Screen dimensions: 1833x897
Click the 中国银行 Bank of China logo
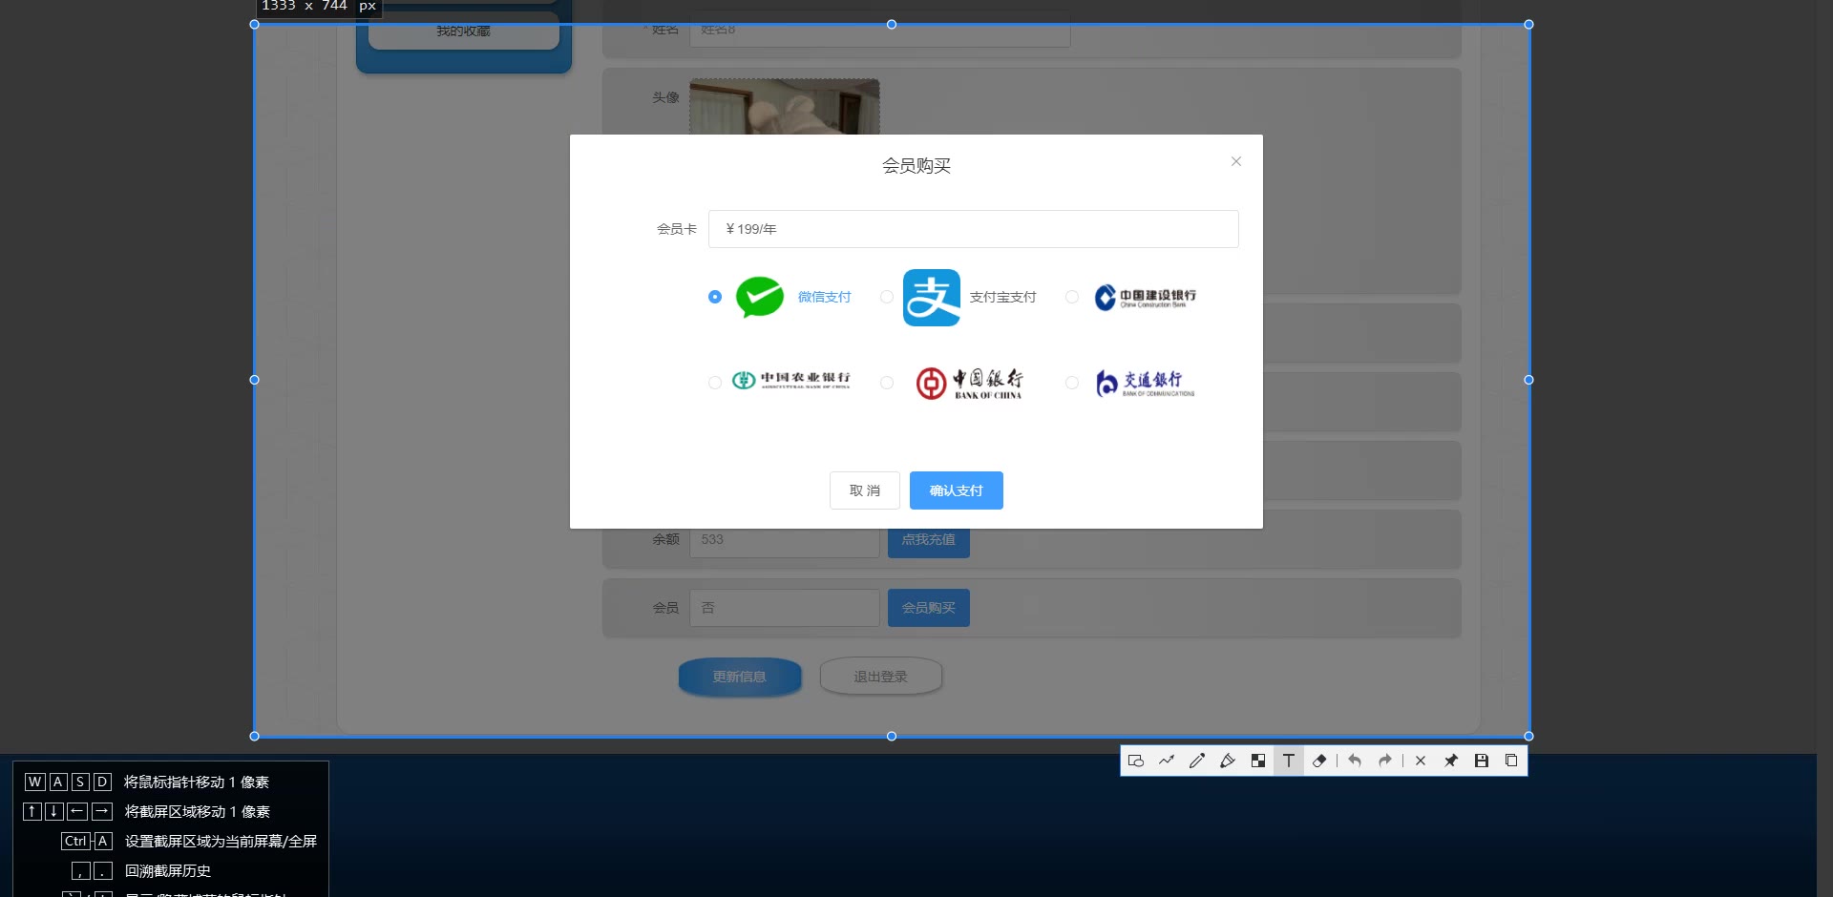click(x=969, y=383)
